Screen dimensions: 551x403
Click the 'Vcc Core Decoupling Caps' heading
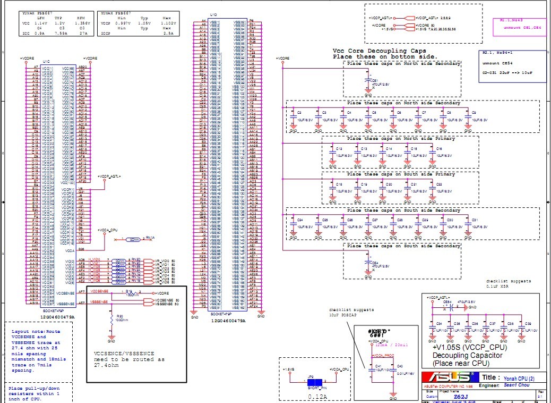click(379, 51)
